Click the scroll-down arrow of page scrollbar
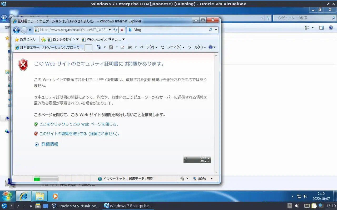This screenshot has height=210, width=337. (216, 172)
